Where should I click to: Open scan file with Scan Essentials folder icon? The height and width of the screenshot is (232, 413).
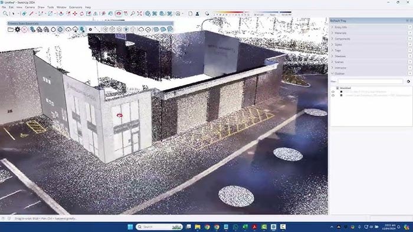pos(11,29)
